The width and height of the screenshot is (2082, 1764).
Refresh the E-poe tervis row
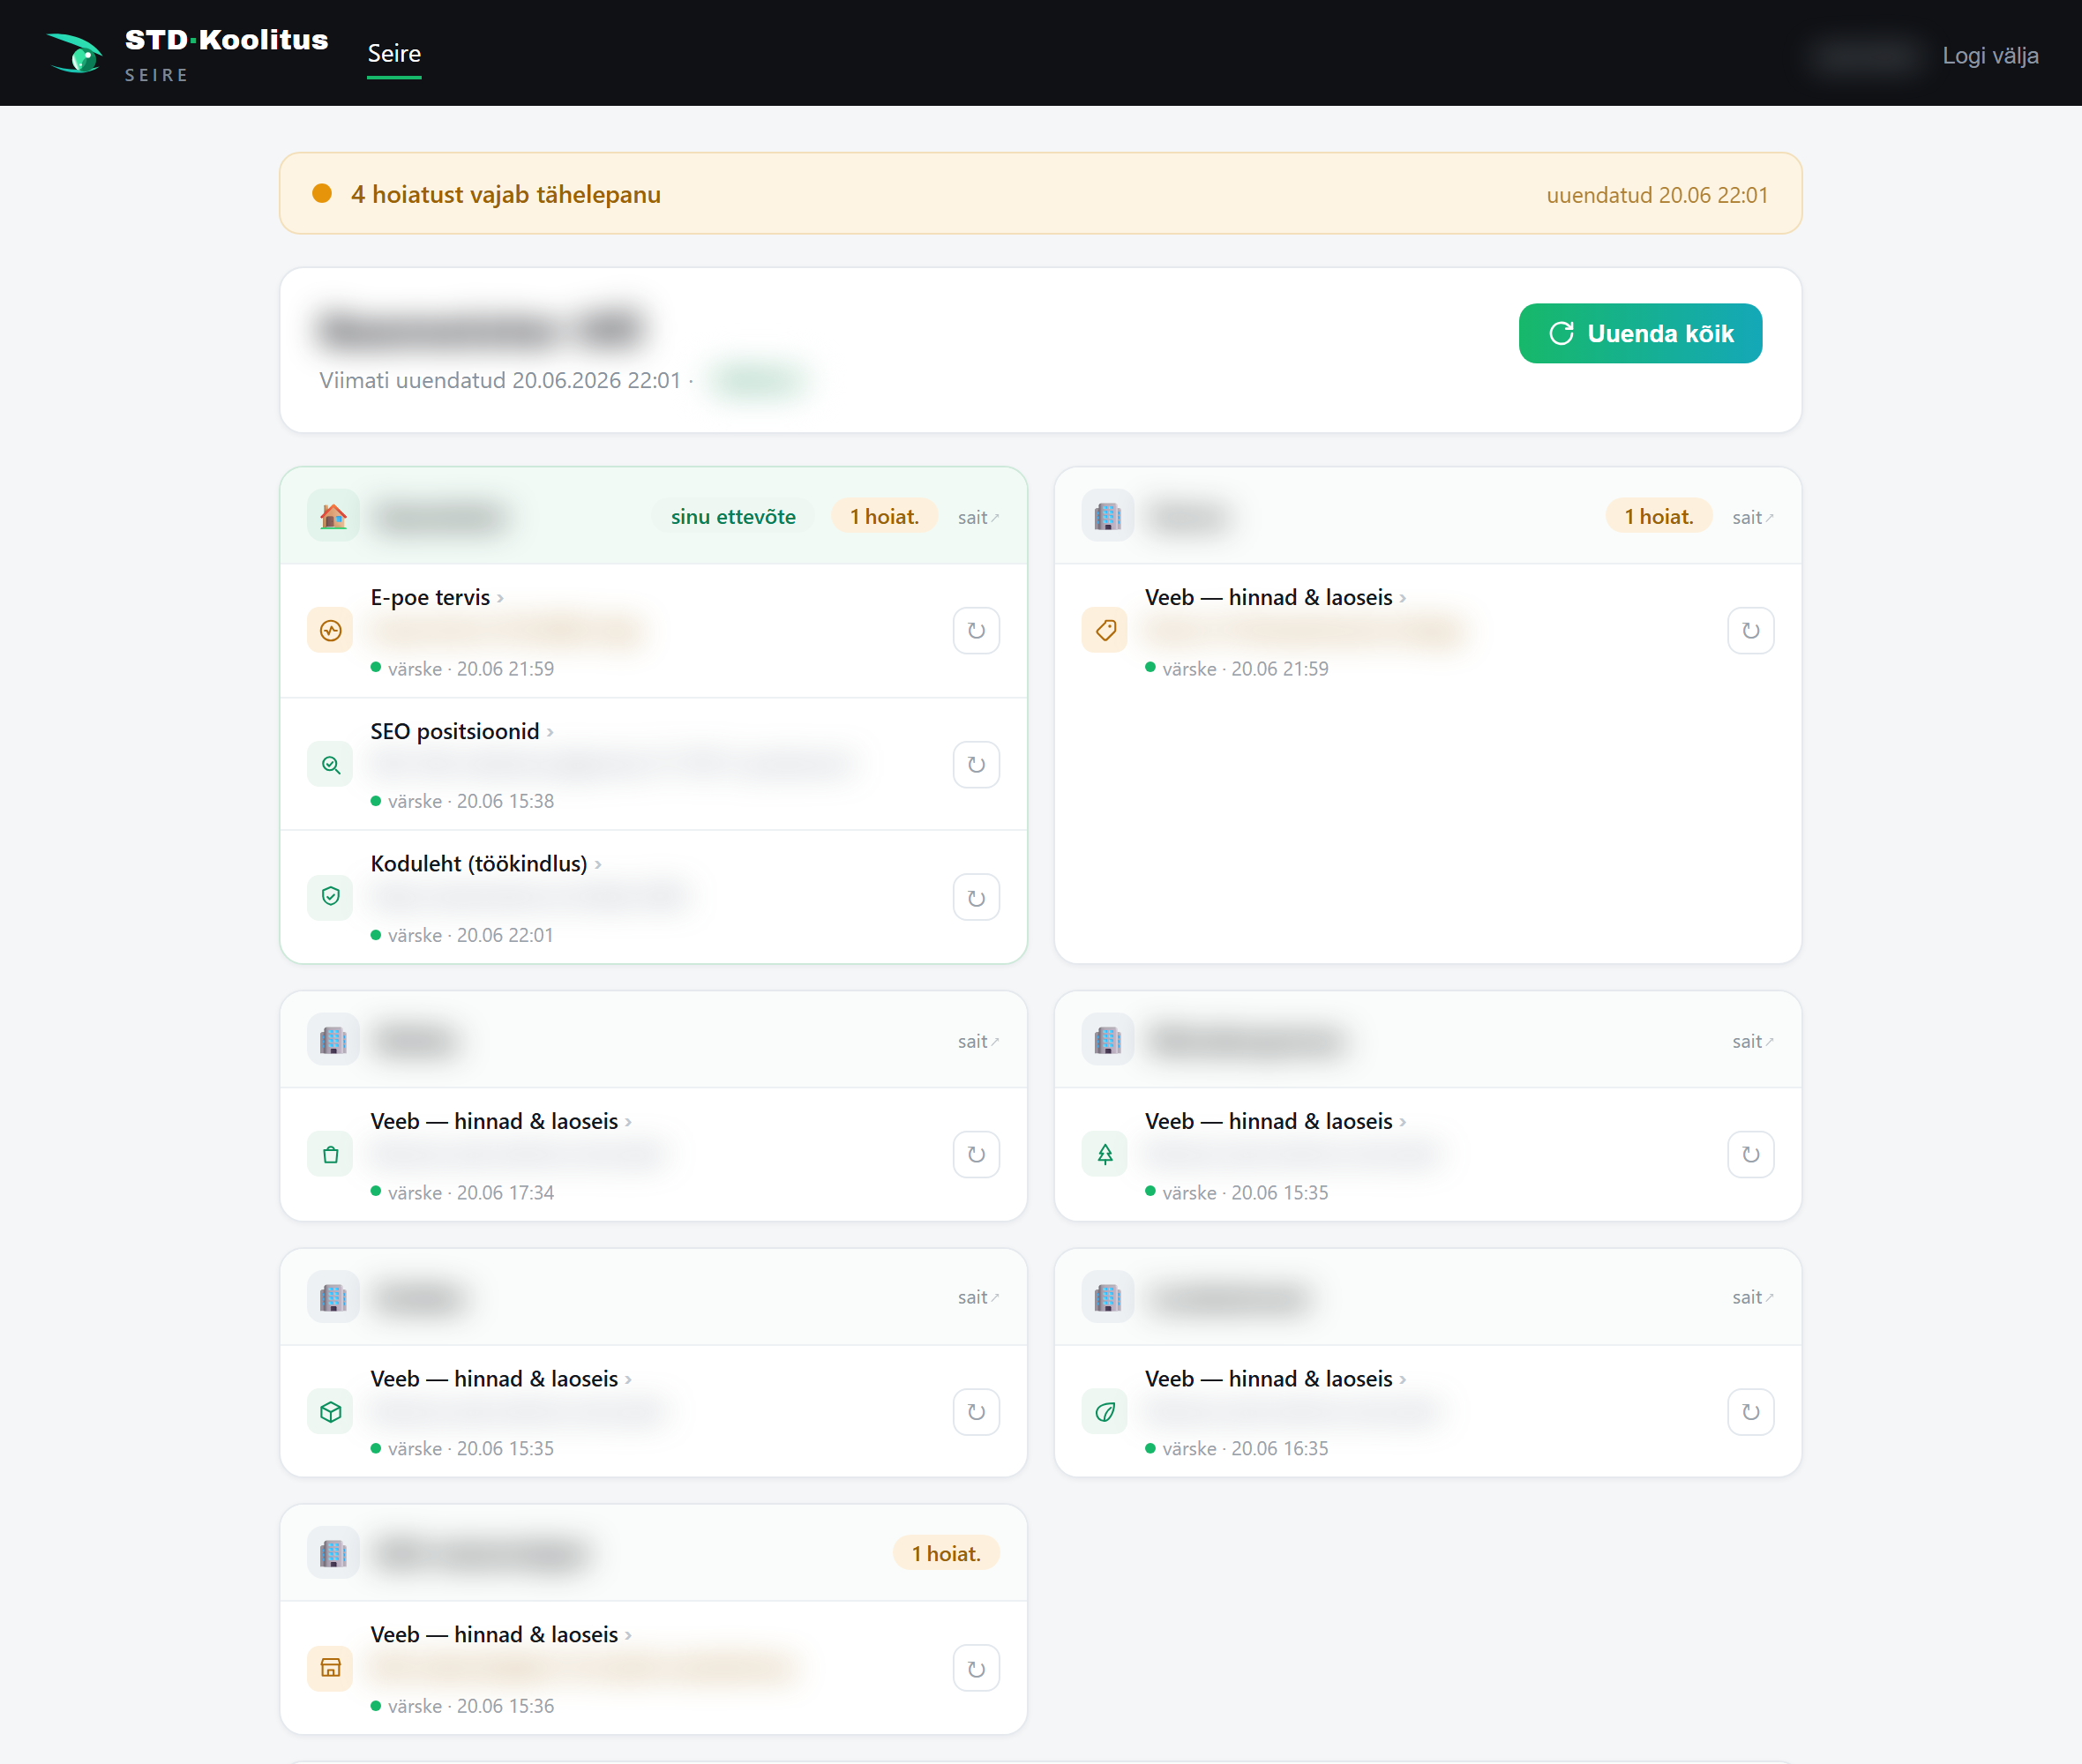(x=976, y=630)
